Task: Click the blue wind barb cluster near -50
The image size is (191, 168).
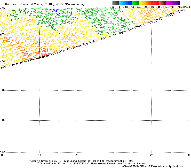Action: [x=55, y=12]
